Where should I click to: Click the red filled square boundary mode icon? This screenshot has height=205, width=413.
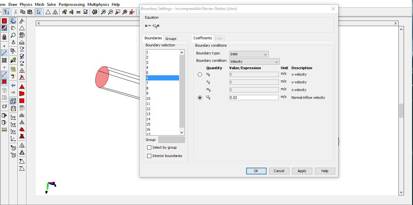click(x=4, y=81)
